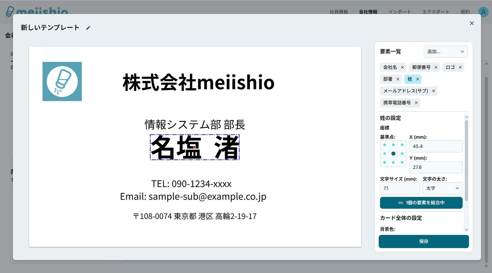This screenshot has width=492, height=273.
Task: Select the top-right anchor point
Action: [x=402, y=145]
